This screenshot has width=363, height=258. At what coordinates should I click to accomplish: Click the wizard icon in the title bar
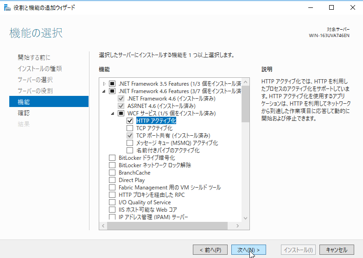coord(6,7)
